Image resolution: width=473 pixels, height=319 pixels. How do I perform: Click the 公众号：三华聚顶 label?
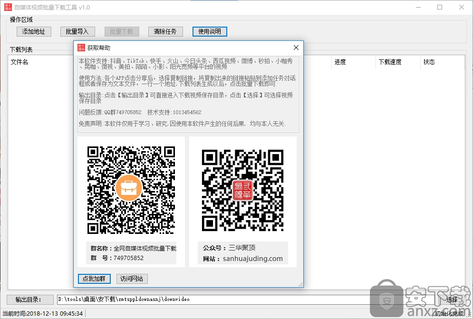click(229, 248)
